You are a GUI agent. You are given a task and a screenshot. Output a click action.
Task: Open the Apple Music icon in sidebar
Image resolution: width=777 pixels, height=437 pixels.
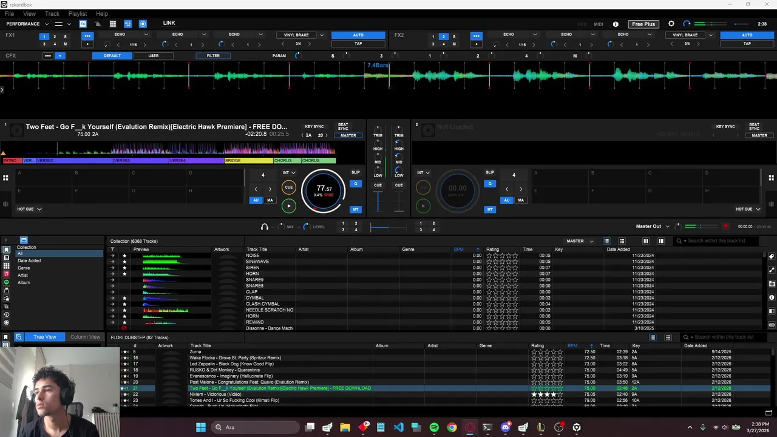pyautogui.click(x=6, y=274)
